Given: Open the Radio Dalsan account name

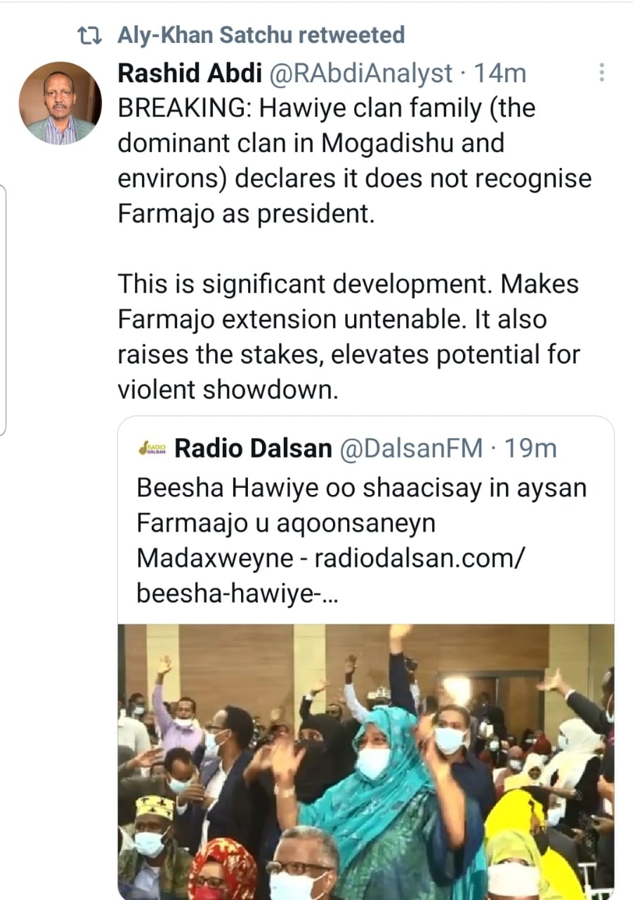Looking at the screenshot, I should (x=253, y=449).
